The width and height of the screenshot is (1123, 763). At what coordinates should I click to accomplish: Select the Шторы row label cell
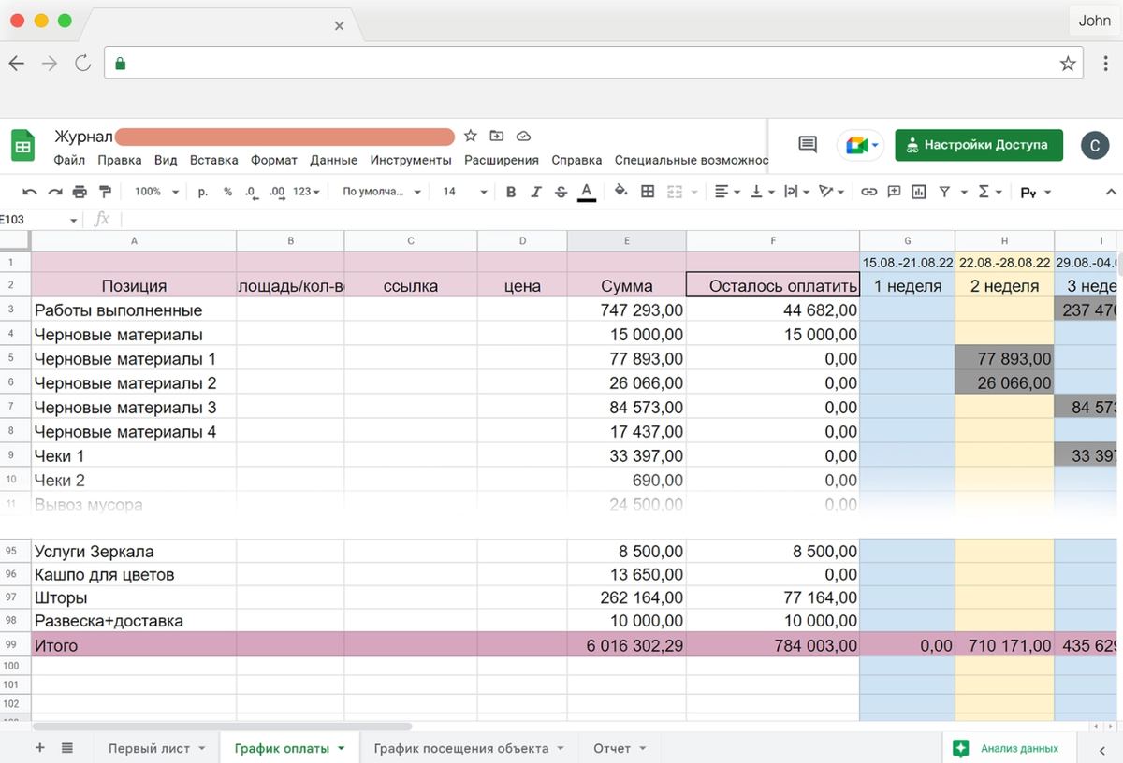pos(134,597)
